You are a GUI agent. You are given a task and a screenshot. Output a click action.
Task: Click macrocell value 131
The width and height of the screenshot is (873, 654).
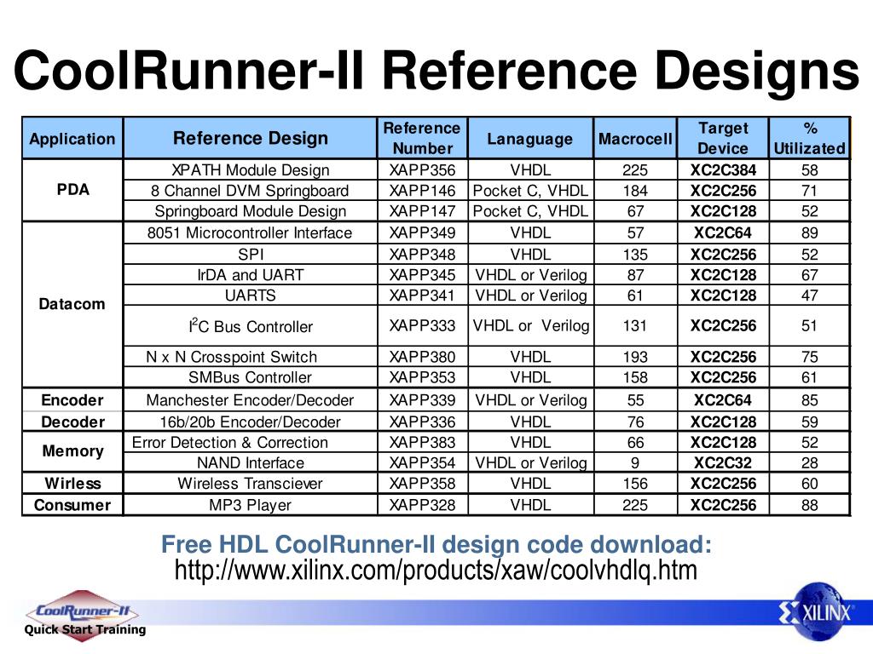pos(635,326)
